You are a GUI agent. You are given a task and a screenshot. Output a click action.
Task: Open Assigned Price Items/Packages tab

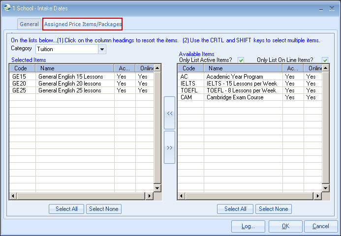point(83,24)
